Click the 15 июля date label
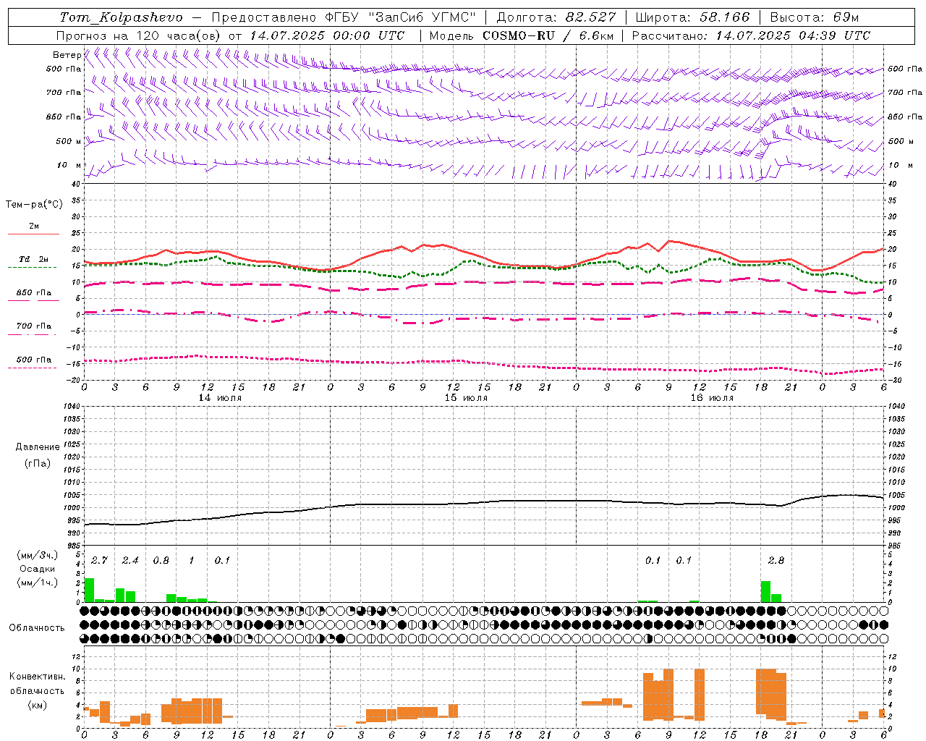This screenshot has height=741, width=926. [466, 397]
